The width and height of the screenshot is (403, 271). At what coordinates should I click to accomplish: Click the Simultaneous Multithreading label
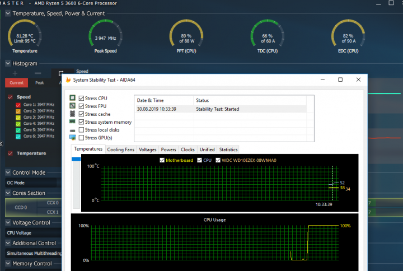coord(34,253)
